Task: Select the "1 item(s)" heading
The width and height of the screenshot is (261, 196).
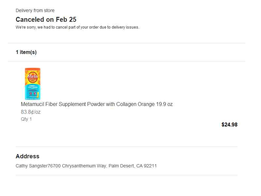Action: [x=26, y=52]
